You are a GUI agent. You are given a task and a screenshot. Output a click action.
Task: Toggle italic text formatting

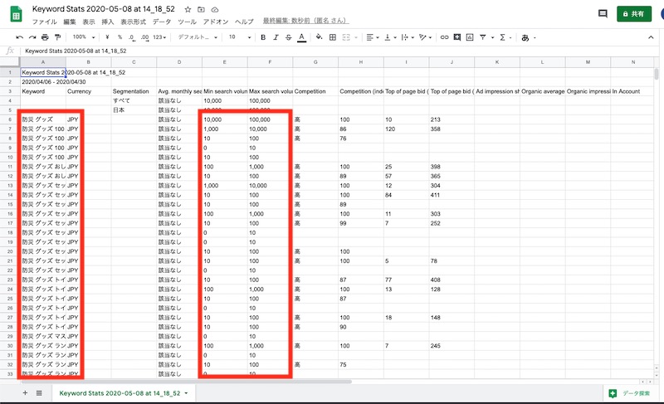275,37
